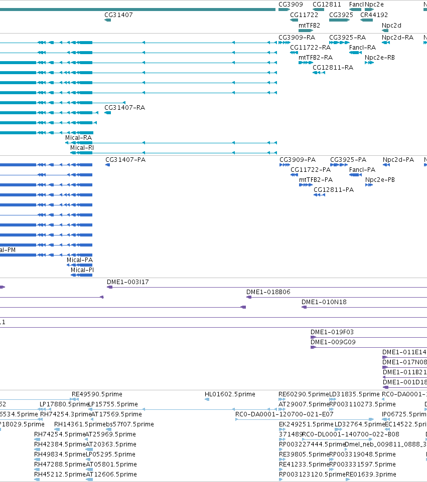Select the DME1-011E14 clone label
This screenshot has width=427, height=482.
tap(404, 352)
